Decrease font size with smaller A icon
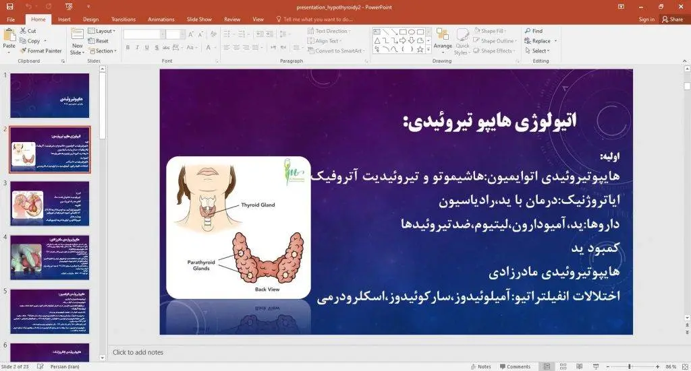The width and height of the screenshot is (691, 371). click(200, 34)
